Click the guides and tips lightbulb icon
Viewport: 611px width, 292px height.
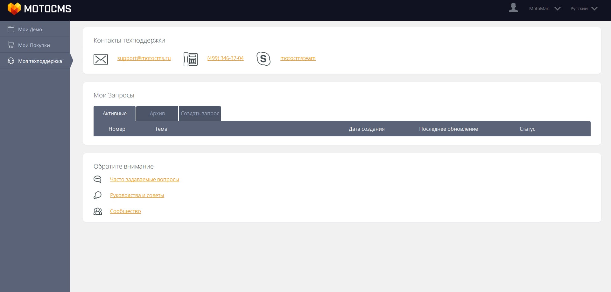pos(97,195)
